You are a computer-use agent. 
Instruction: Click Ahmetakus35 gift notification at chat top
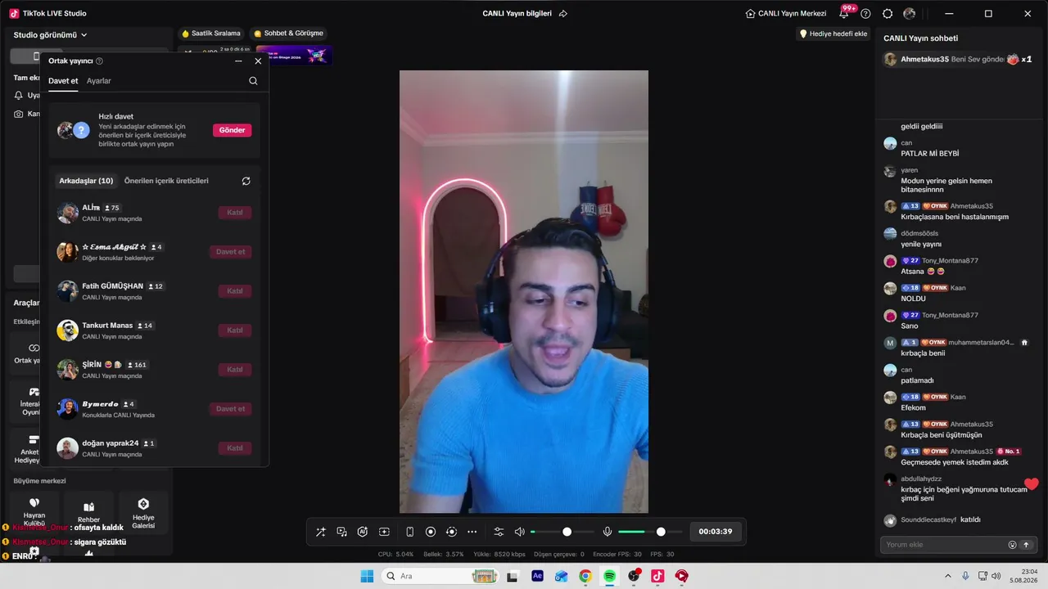(x=958, y=60)
